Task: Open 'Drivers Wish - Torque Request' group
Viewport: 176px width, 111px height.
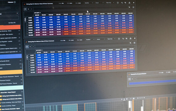Action: coord(8,92)
